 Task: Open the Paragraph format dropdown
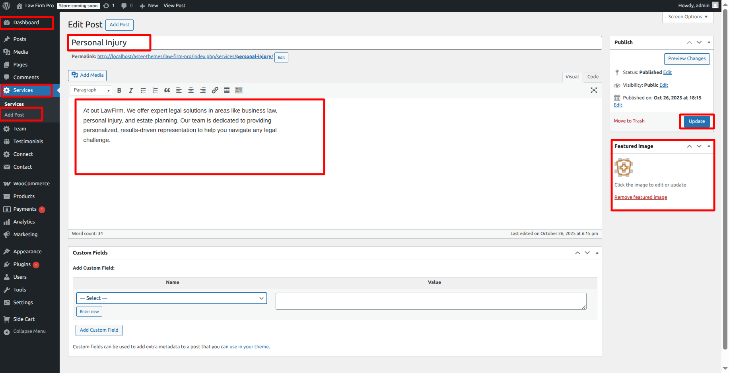click(x=91, y=90)
